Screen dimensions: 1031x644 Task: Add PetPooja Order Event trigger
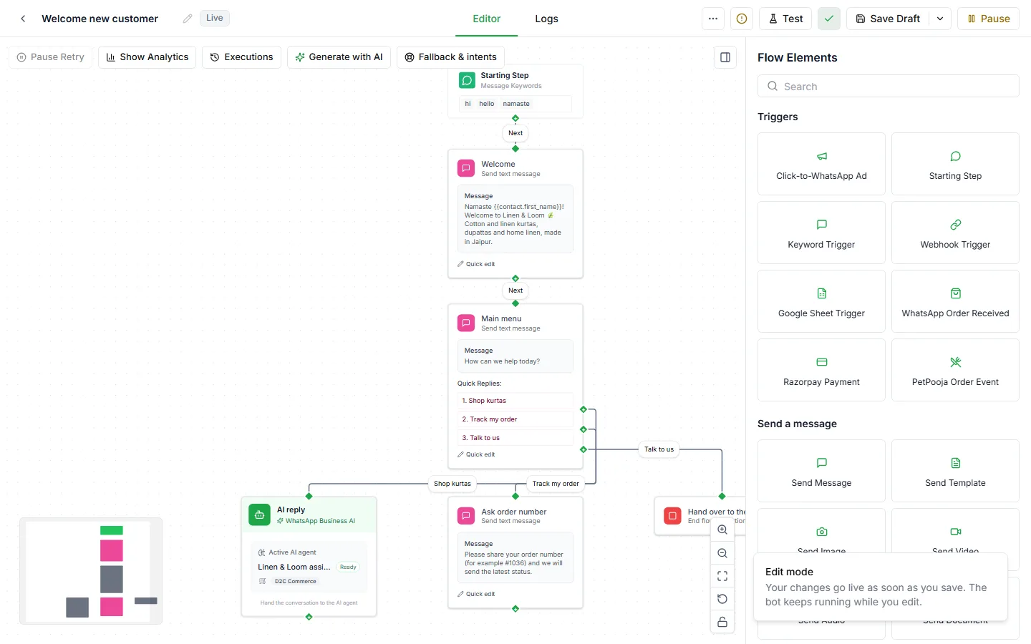pyautogui.click(x=955, y=370)
